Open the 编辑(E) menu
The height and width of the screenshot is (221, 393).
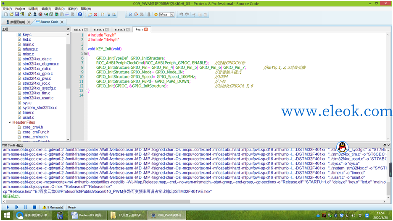[46, 9]
